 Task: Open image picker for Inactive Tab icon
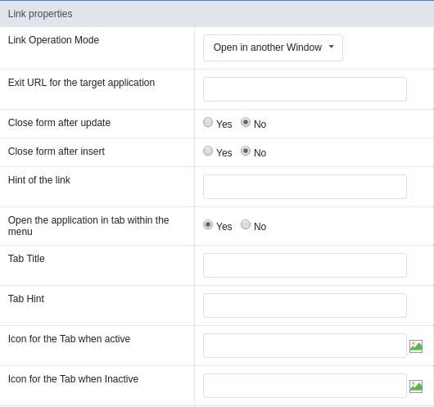pyautogui.click(x=416, y=387)
